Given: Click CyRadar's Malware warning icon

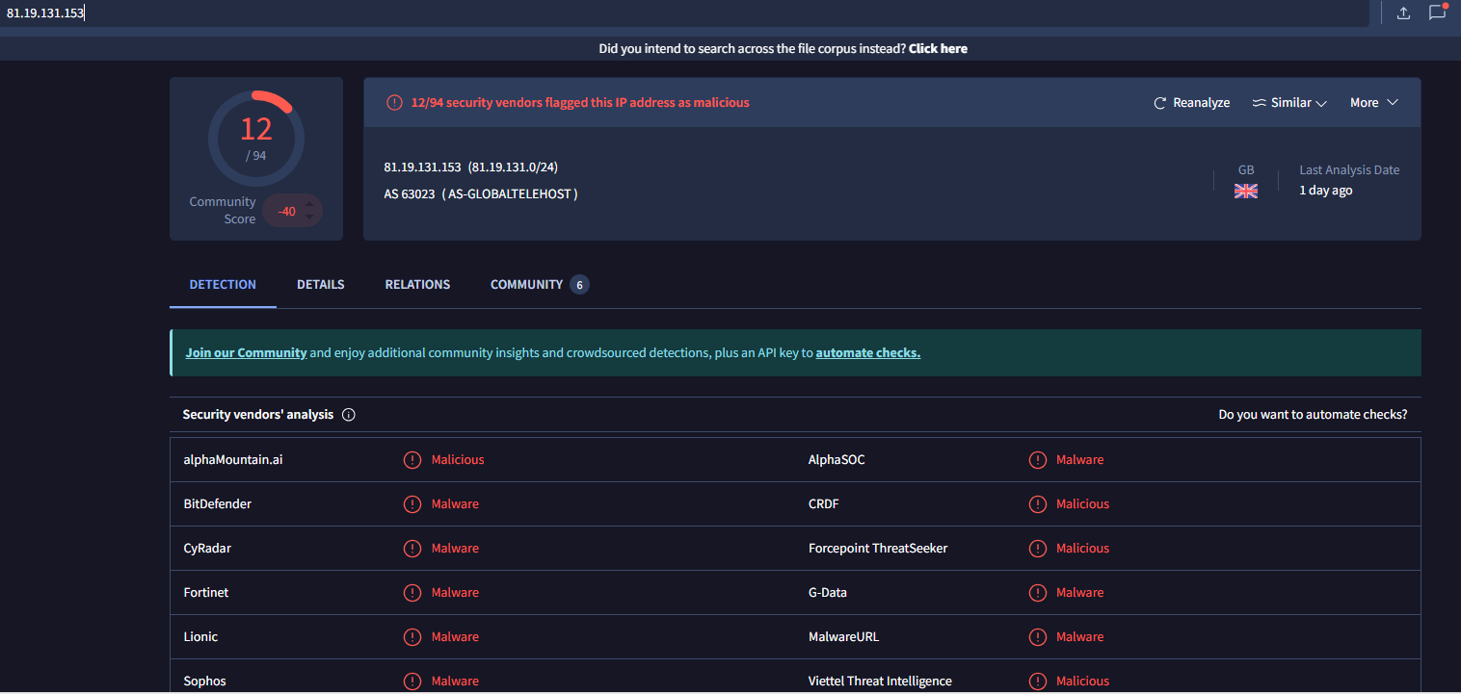Looking at the screenshot, I should coord(412,549).
